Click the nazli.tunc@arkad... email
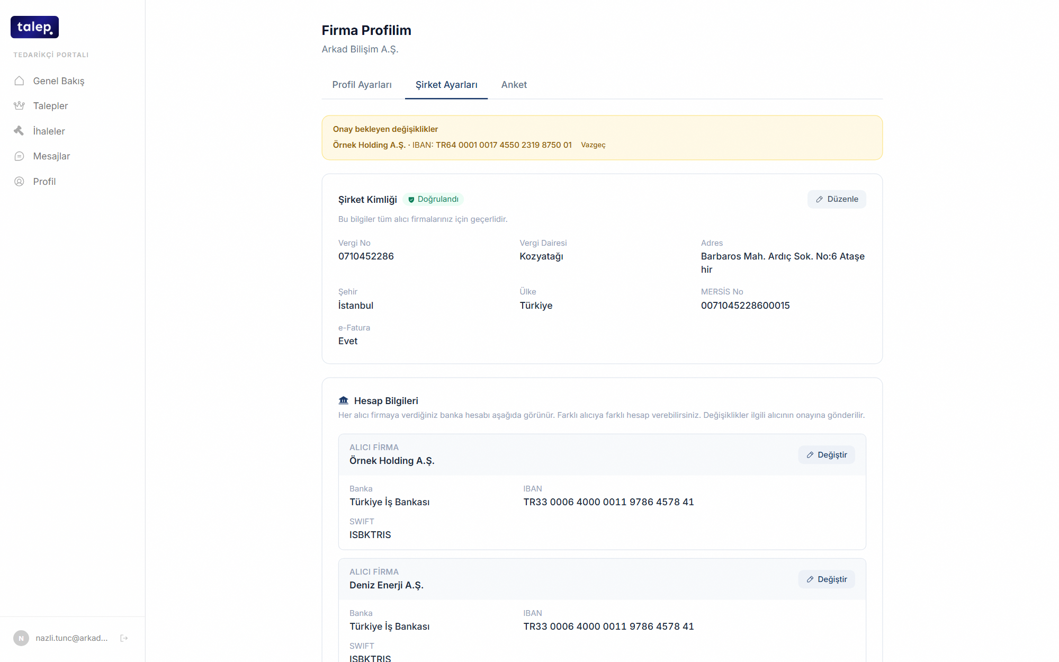The height and width of the screenshot is (662, 1059). [71, 638]
